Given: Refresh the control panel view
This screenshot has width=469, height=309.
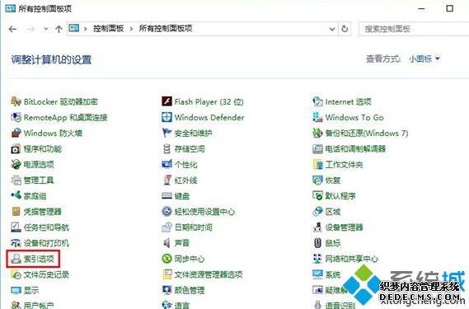Looking at the screenshot, I should point(345,29).
